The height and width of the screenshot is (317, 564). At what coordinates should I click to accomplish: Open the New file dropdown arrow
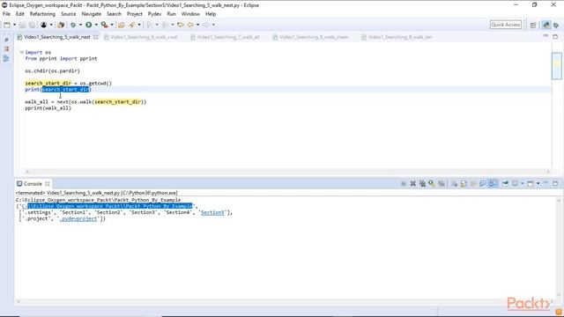tap(14, 25)
